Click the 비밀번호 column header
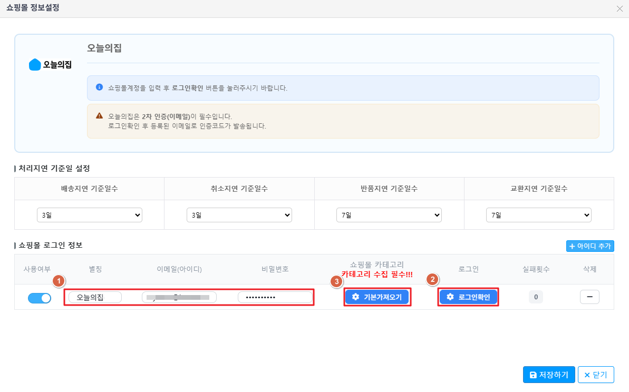Image resolution: width=629 pixels, height=392 pixels. pyautogui.click(x=275, y=269)
